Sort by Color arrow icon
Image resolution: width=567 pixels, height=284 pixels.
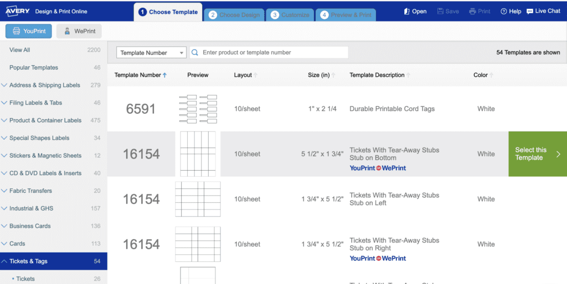click(492, 75)
